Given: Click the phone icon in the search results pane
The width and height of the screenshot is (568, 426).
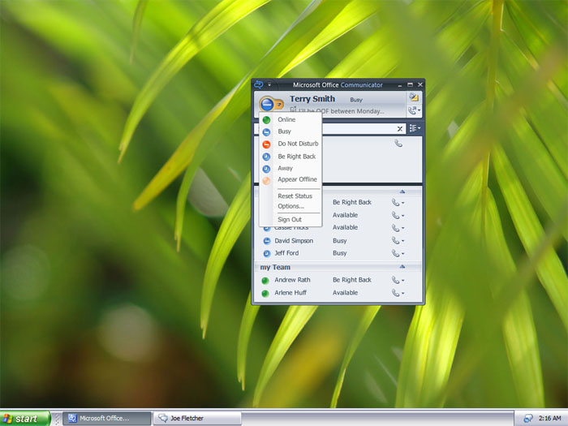Looking at the screenshot, I should pos(398,144).
